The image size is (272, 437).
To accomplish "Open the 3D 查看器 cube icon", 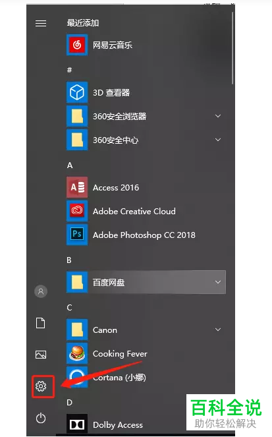I will [77, 92].
